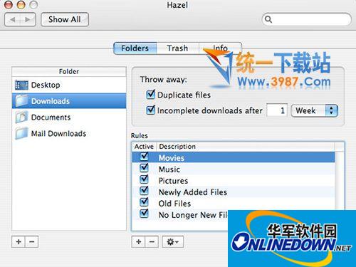Screen dimensions: 356x267
Task: Click the incomplete downloads number field
Action: point(277,110)
